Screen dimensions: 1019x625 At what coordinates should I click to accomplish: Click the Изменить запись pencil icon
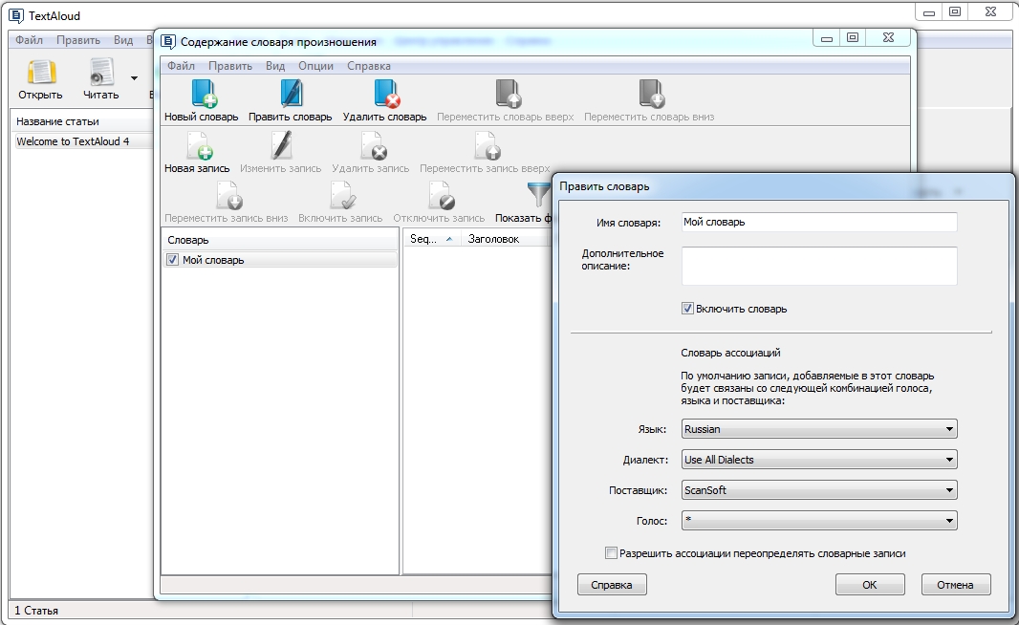pos(281,145)
